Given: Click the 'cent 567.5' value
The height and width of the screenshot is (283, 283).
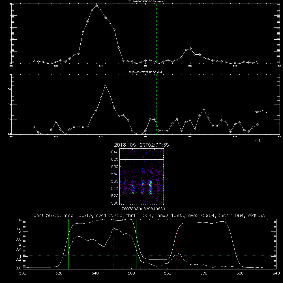Looking at the screenshot, I should tap(48, 215).
